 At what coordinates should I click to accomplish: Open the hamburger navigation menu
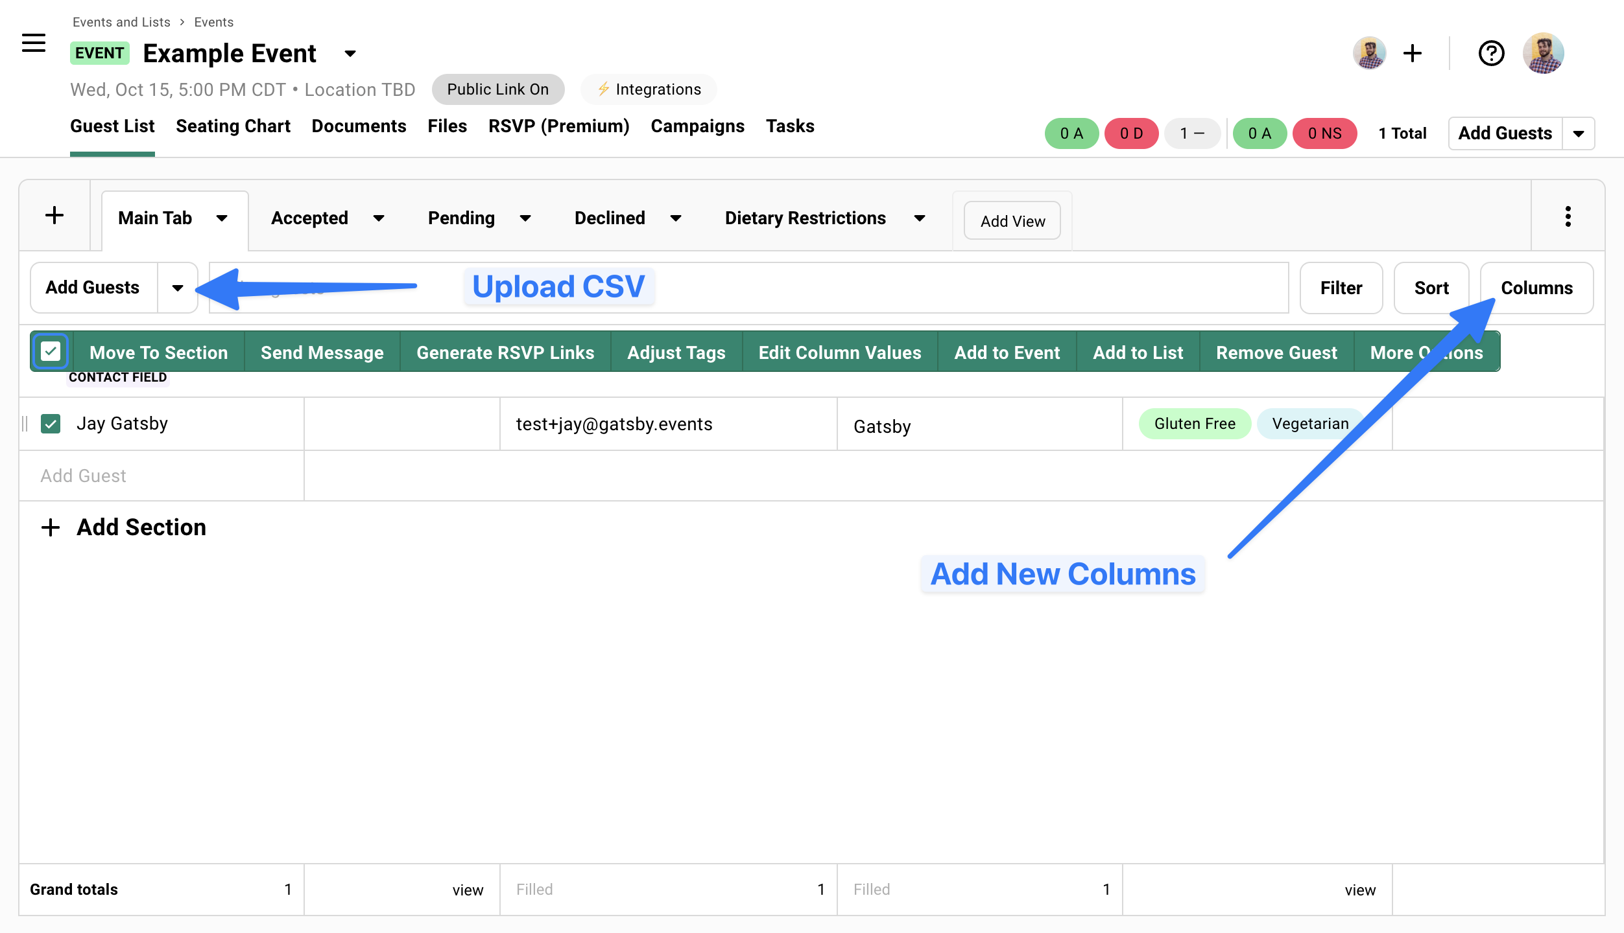point(34,43)
